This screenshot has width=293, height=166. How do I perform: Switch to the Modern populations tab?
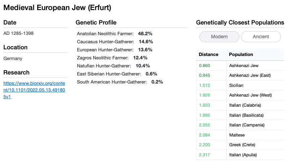(x=219, y=37)
